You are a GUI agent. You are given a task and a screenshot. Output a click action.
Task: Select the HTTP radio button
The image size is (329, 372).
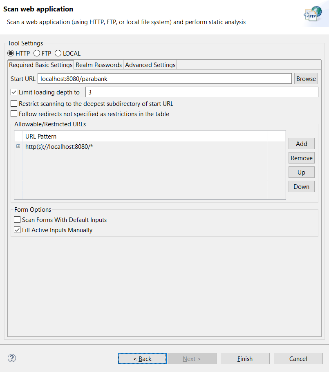(11, 54)
